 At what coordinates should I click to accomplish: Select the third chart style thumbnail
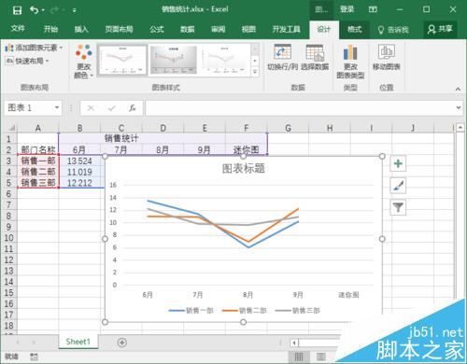tap(224, 60)
